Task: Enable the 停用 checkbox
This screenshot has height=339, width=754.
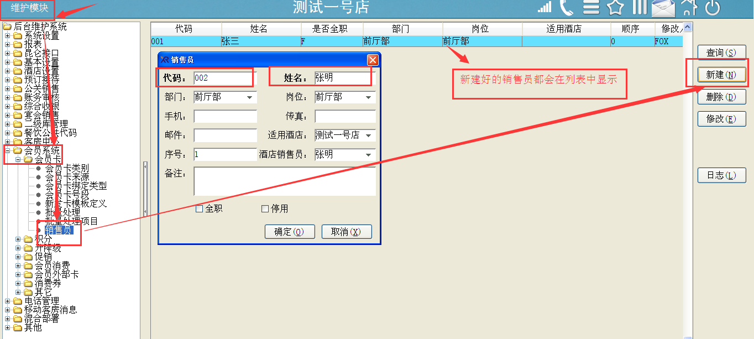Action: 265,209
